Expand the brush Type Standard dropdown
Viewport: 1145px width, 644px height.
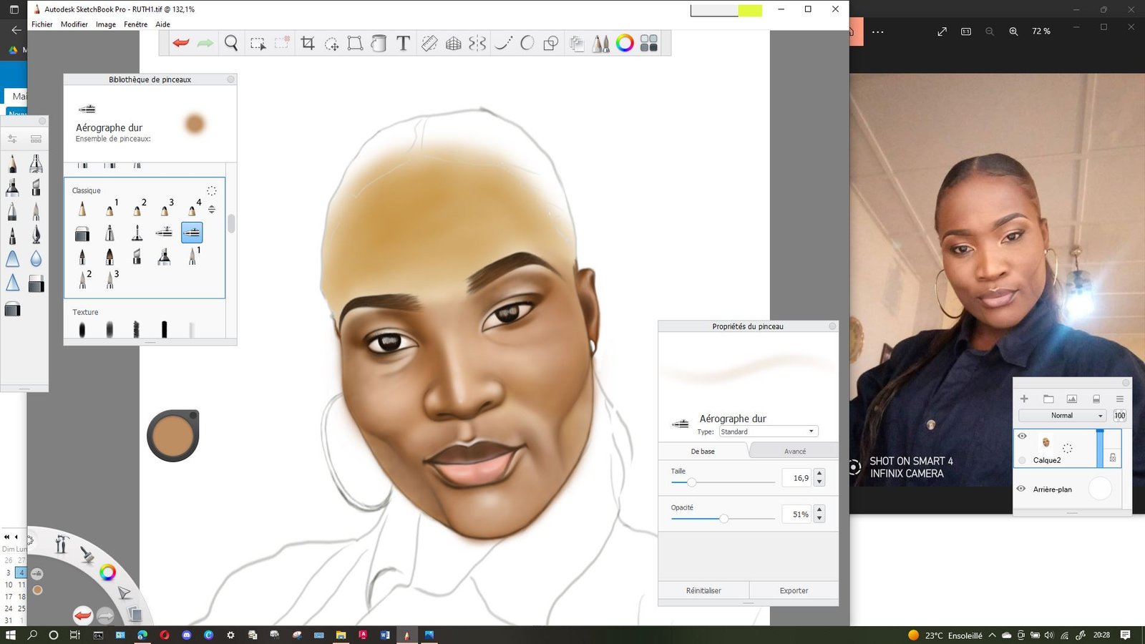coord(768,431)
